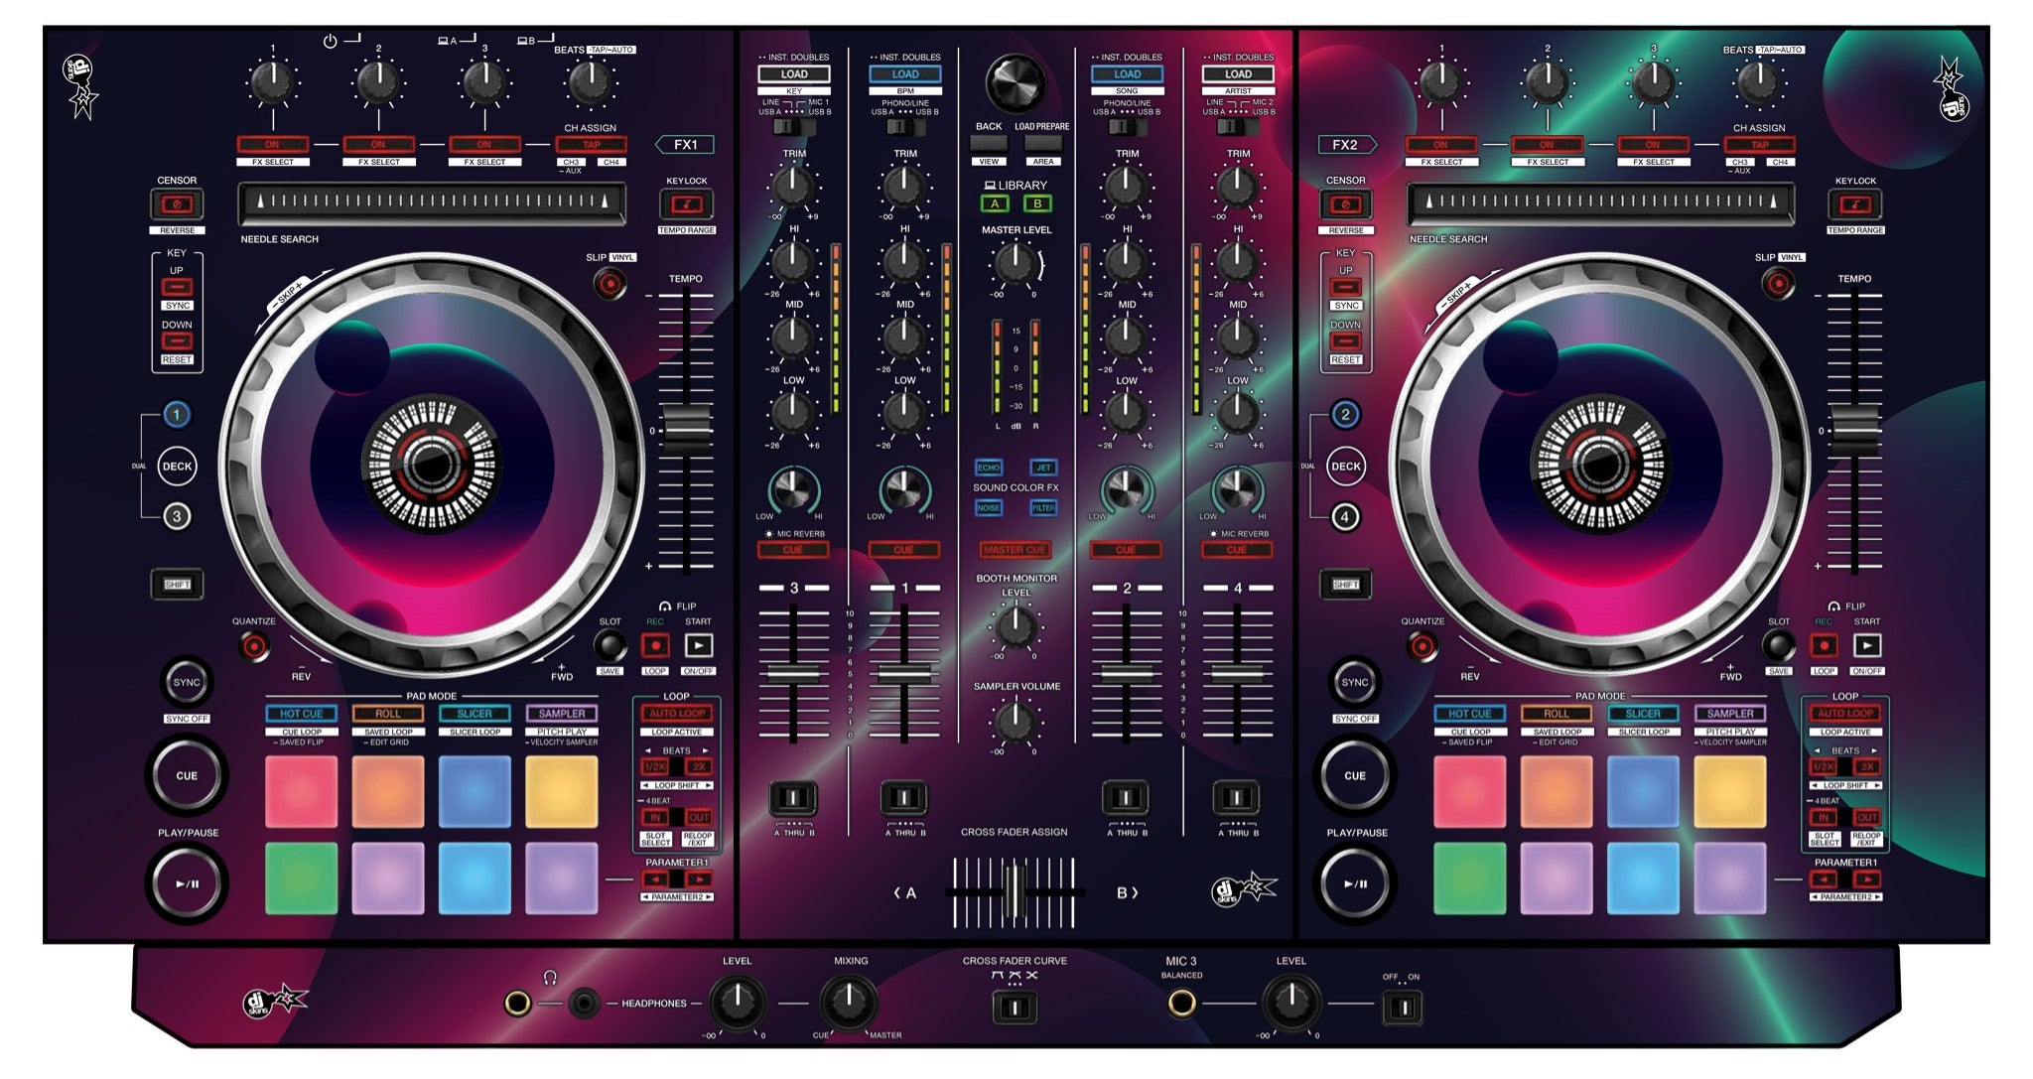Trigger the orange performance pad on right deck

click(x=1557, y=792)
